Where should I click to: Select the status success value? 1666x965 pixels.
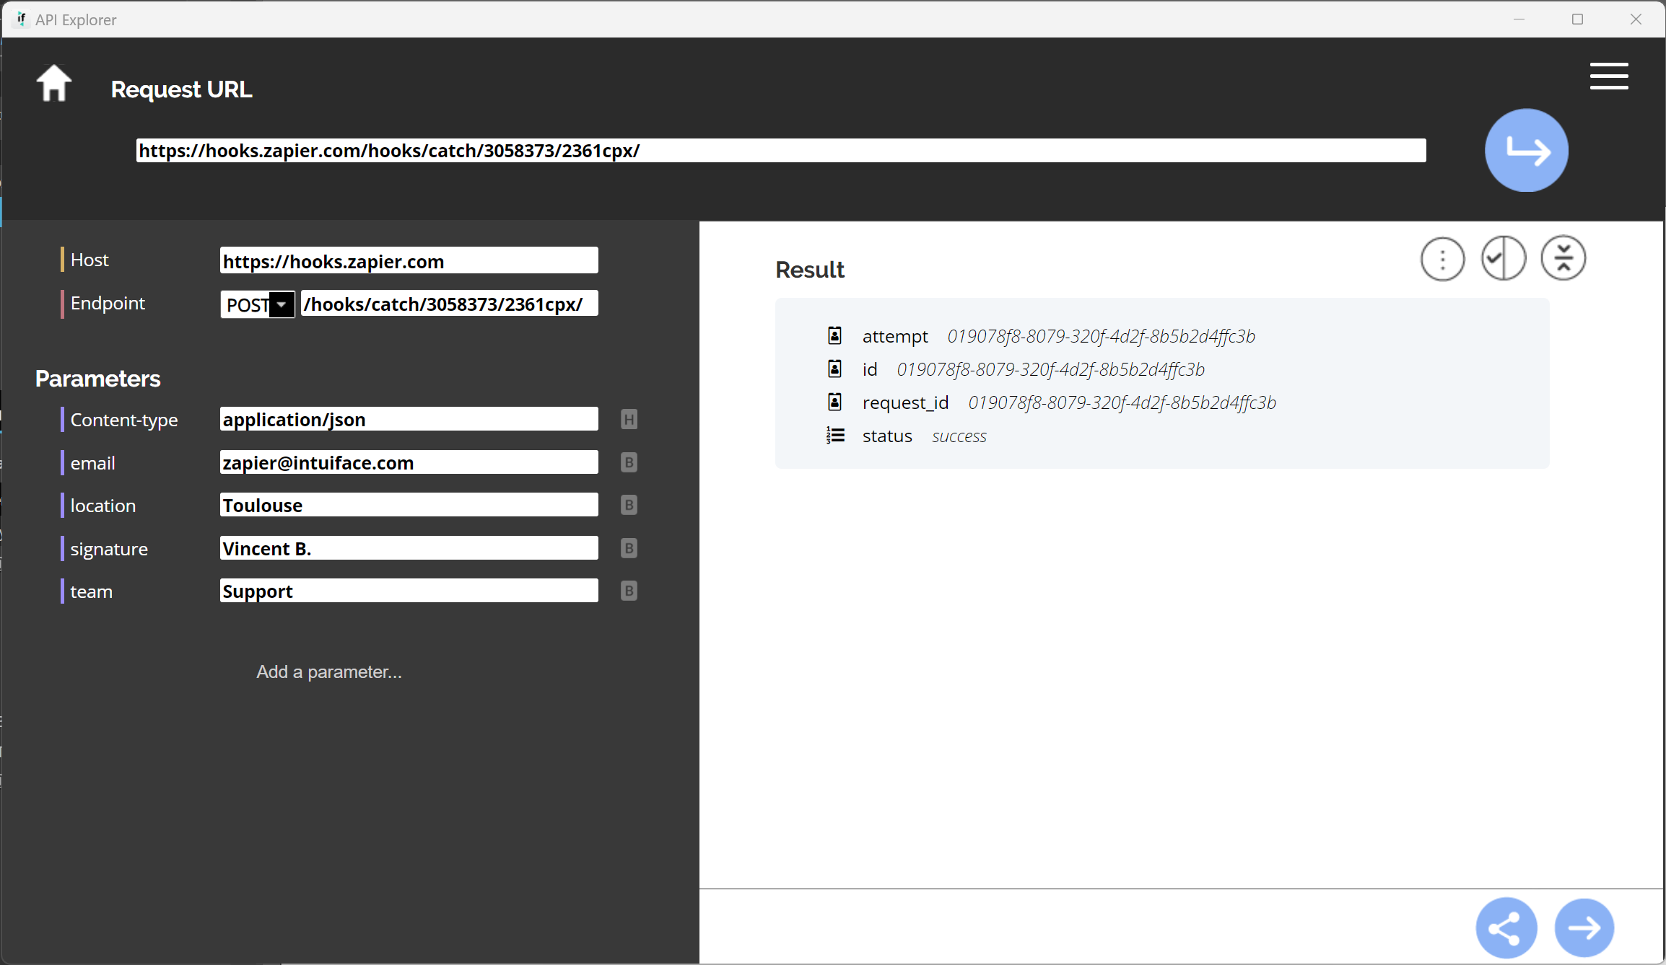[x=959, y=436]
